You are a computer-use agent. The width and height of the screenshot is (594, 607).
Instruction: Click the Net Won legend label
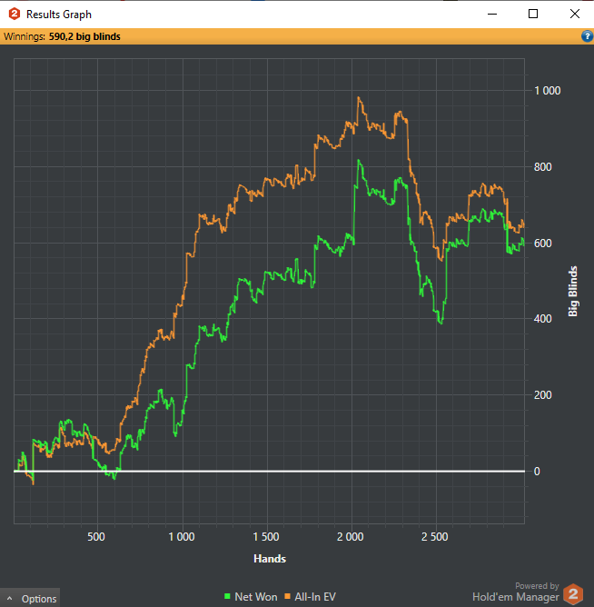tap(256, 597)
